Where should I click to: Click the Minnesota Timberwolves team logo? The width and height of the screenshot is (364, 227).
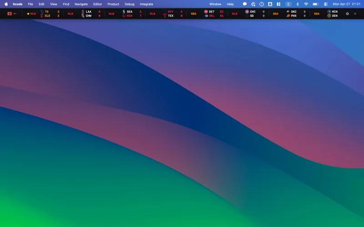click(329, 12)
